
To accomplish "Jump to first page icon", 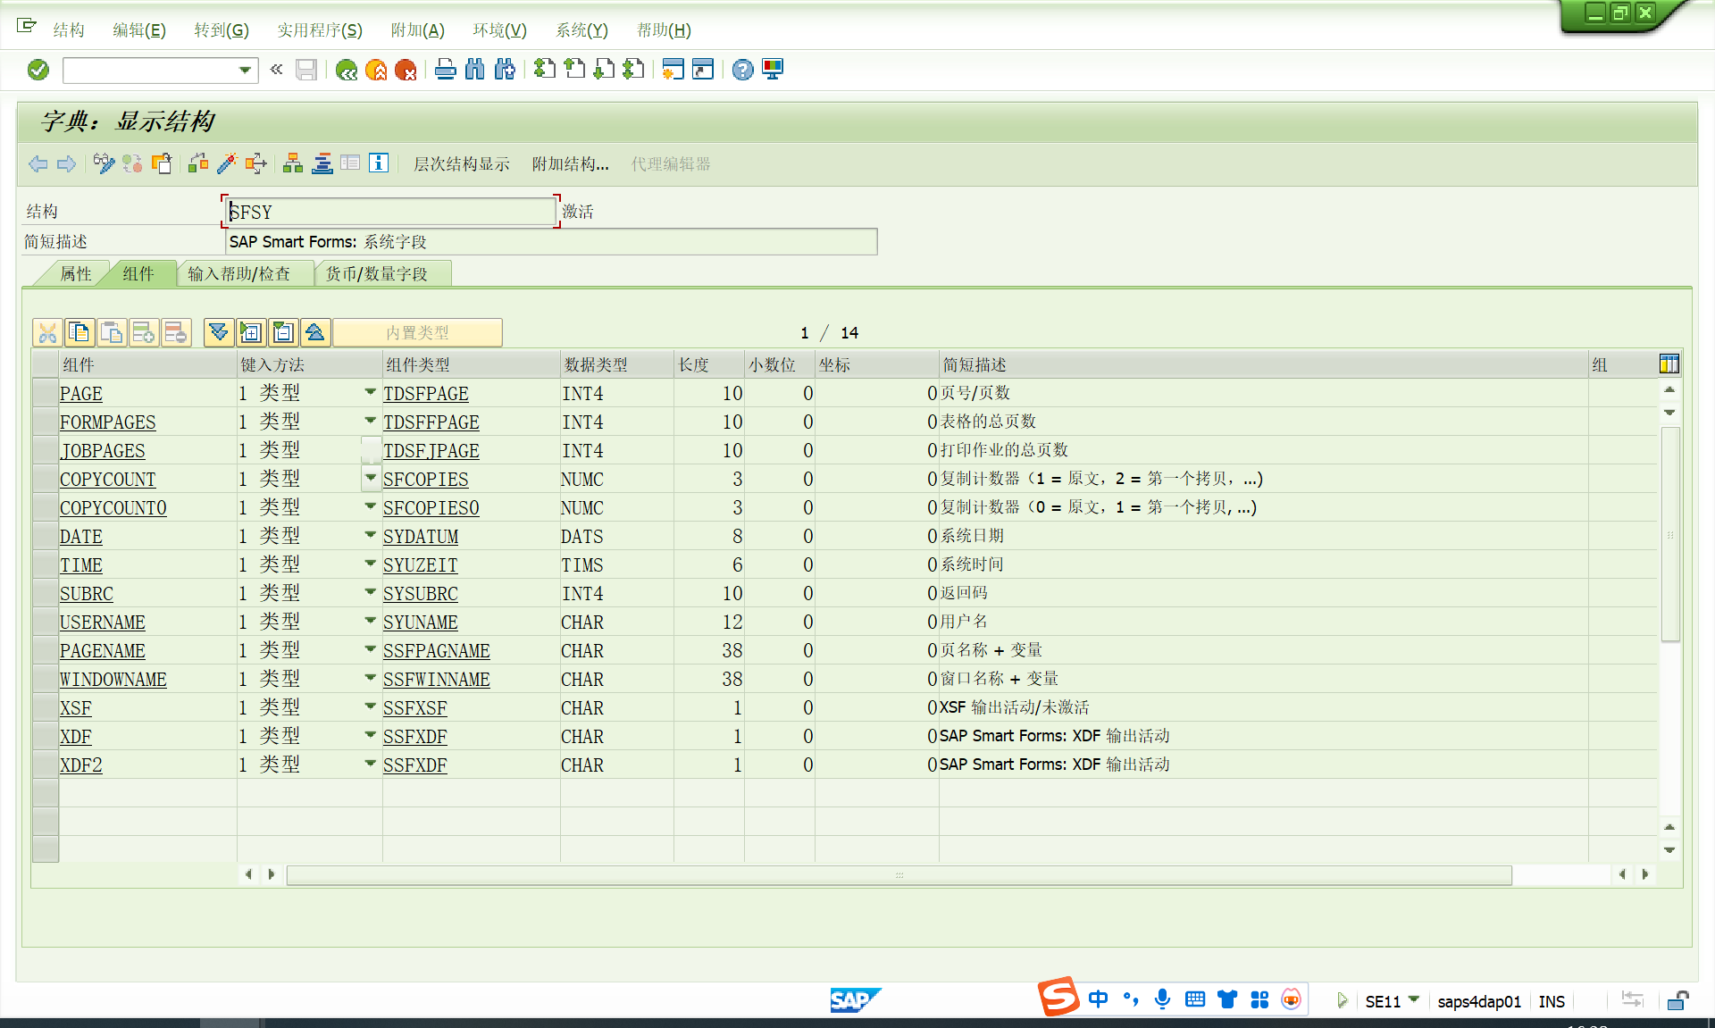I will point(545,70).
